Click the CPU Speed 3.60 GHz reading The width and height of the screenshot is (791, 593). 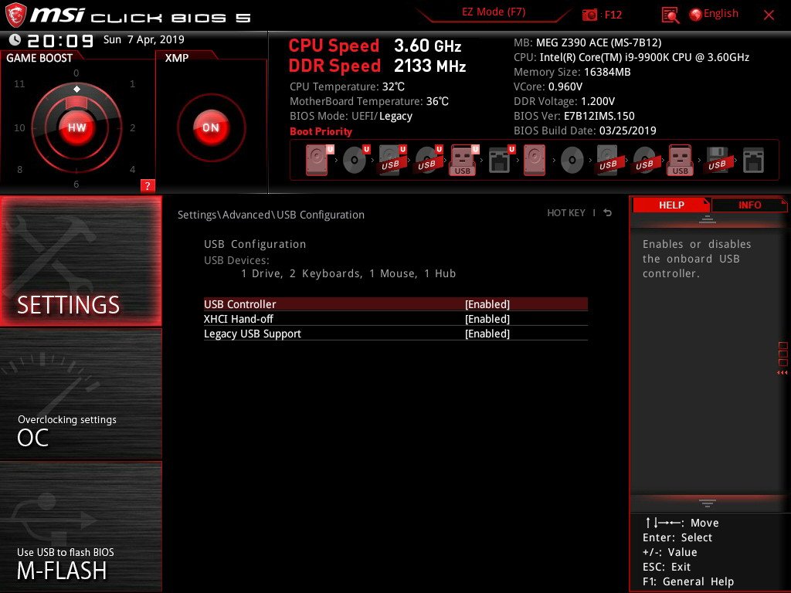(x=375, y=46)
